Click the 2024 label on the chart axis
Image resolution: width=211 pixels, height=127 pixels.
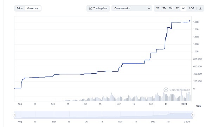(x=184, y=104)
